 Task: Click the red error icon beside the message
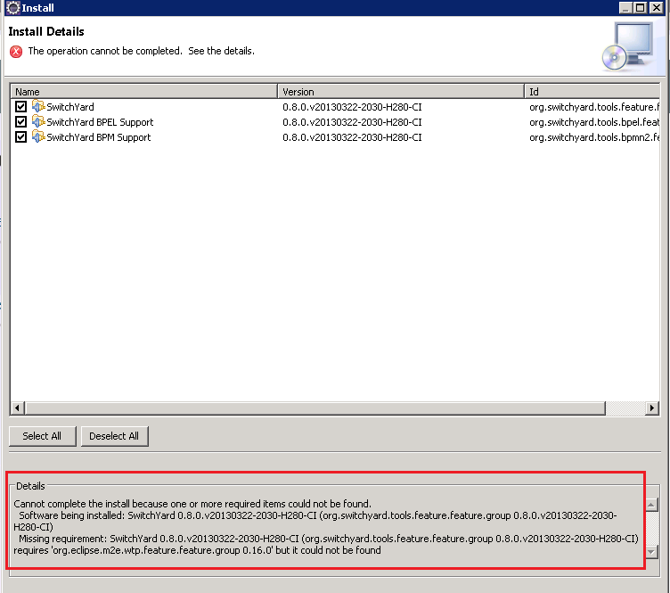pos(16,52)
